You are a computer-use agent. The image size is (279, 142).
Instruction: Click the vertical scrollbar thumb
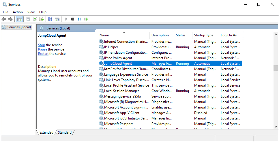[x=276, y=68]
